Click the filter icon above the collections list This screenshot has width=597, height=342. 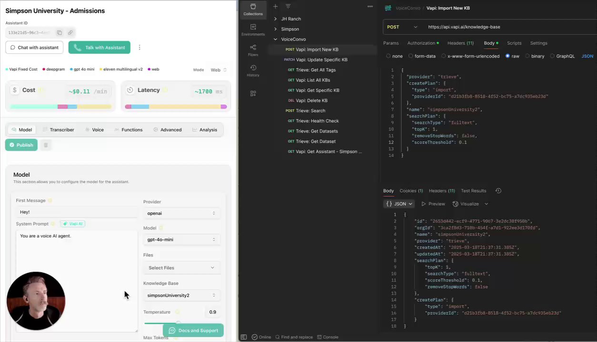288,6
